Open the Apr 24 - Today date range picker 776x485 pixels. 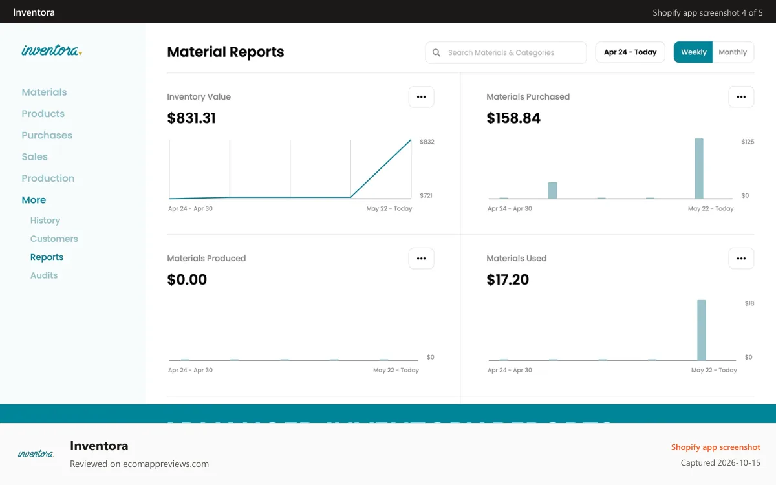[630, 52]
